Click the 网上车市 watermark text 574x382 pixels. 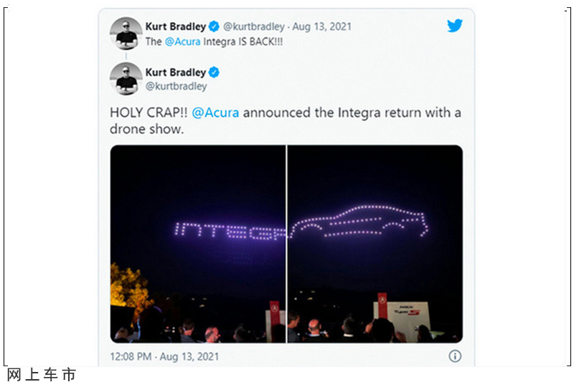pyautogui.click(x=41, y=375)
